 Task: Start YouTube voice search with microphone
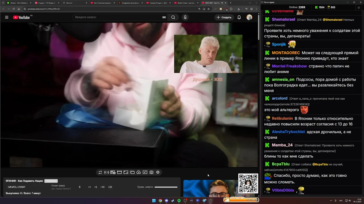click(185, 17)
